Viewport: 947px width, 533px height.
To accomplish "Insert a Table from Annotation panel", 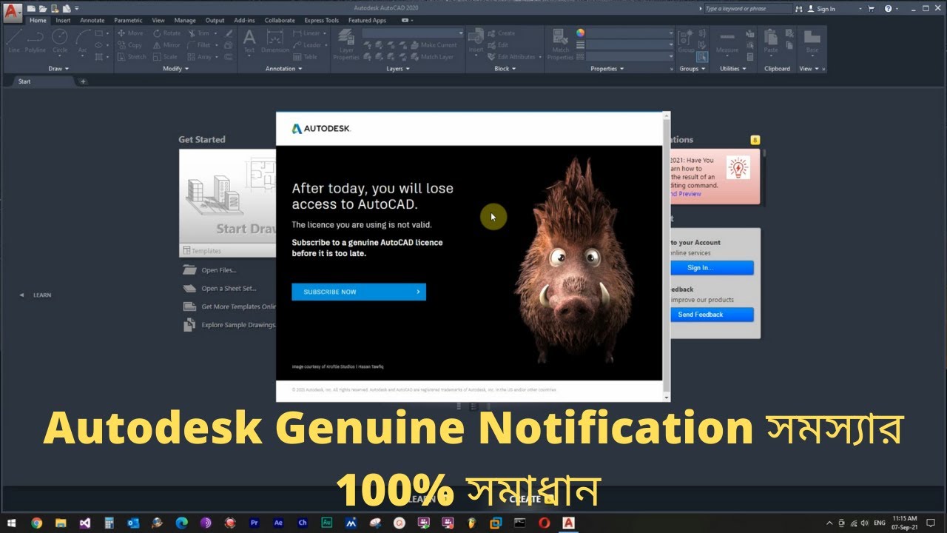I will coord(306,57).
